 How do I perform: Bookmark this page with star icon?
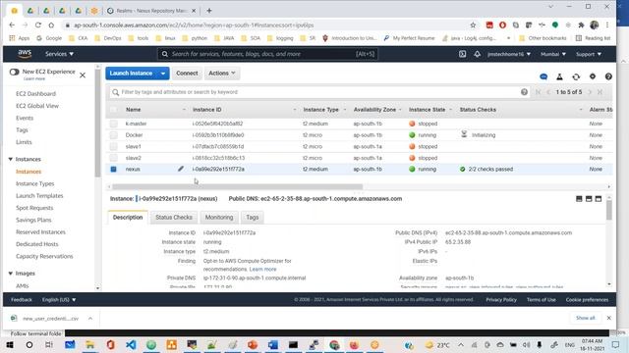point(473,25)
